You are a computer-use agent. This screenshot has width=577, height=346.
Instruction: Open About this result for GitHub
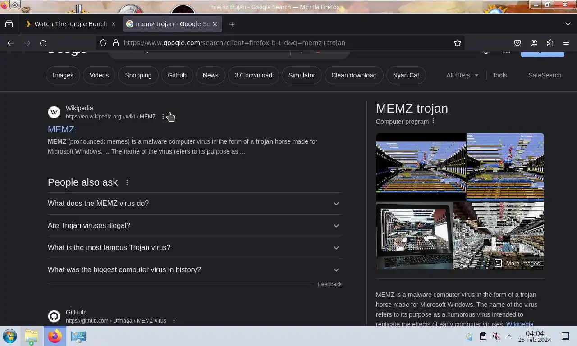tap(174, 321)
